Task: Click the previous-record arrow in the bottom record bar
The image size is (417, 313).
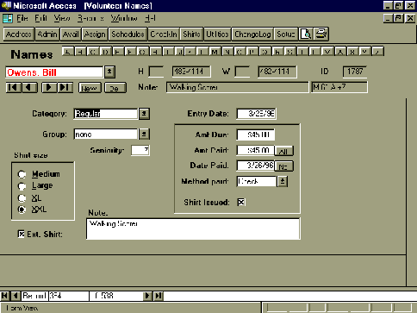Action: click(16, 296)
